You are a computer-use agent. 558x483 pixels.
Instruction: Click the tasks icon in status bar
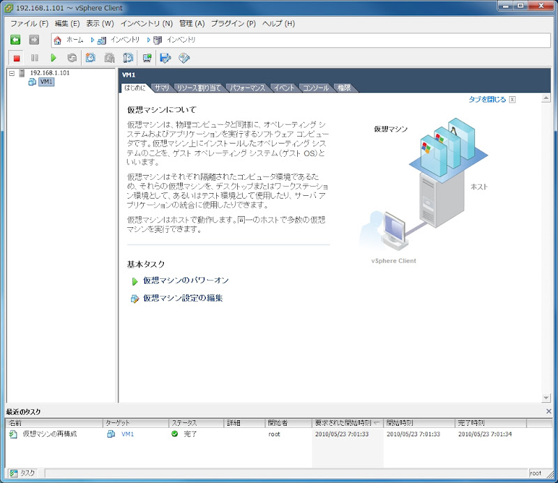coord(14,473)
